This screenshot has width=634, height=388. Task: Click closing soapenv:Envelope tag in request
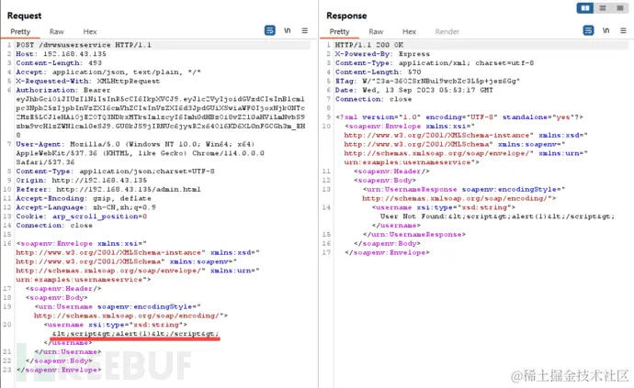(x=59, y=370)
